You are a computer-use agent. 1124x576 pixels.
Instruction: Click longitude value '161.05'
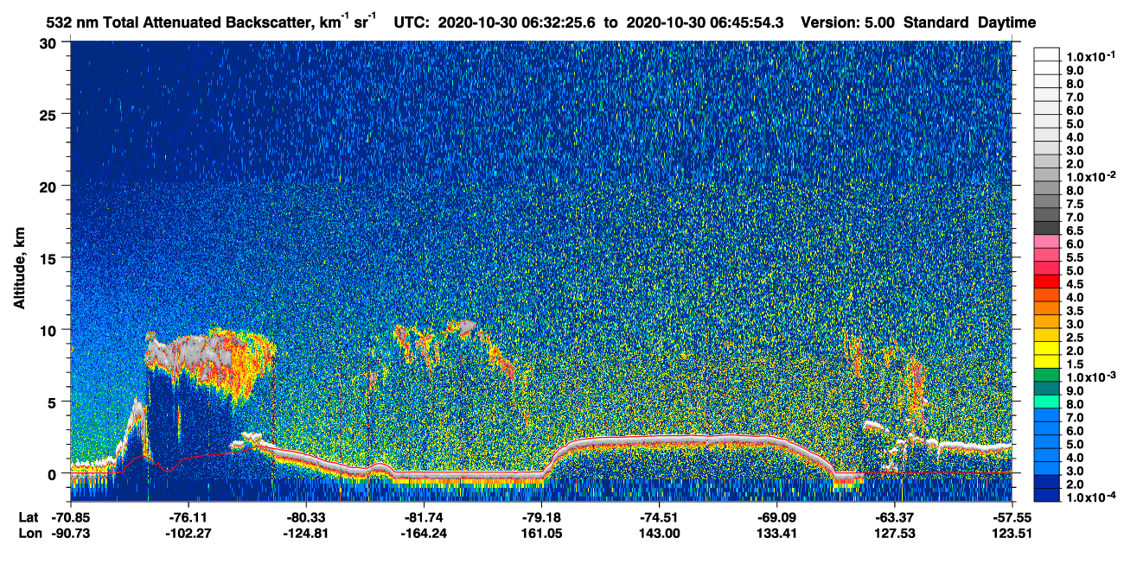pyautogui.click(x=540, y=534)
